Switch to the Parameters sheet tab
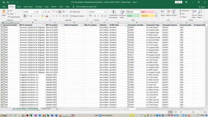Image resolution: width=208 pixels, height=117 pixels. click(46, 109)
